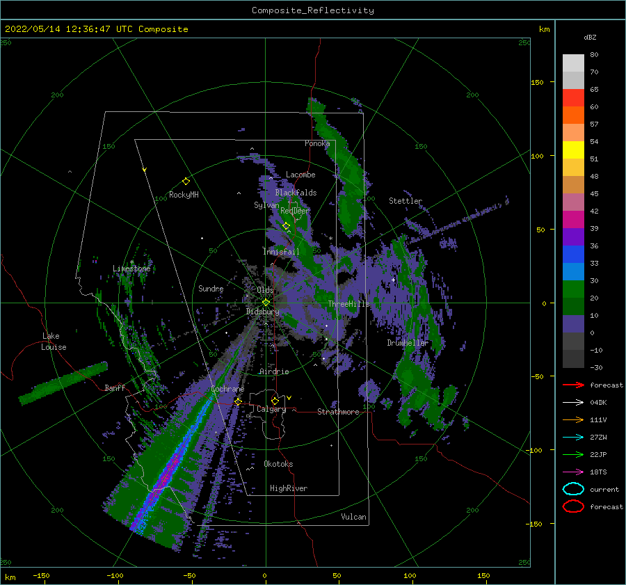Viewport: 626px width, 585px height.
Task: Click the Vulcan label
Action: 354,517
